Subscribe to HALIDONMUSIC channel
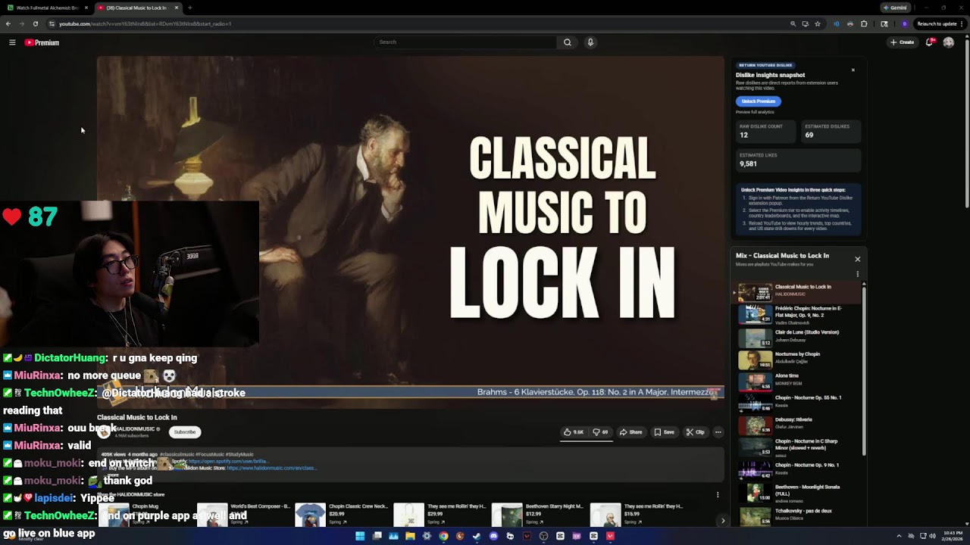This screenshot has width=970, height=545. click(185, 432)
